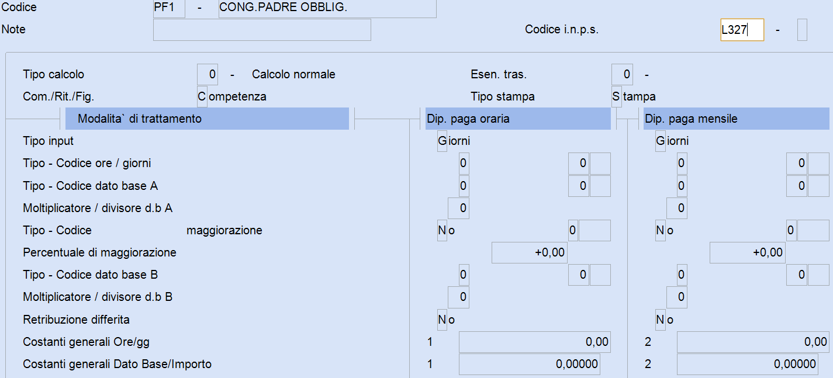
Task: Click ore/giorni Tipo field under Dip. paga mensile
Action: tap(682, 163)
